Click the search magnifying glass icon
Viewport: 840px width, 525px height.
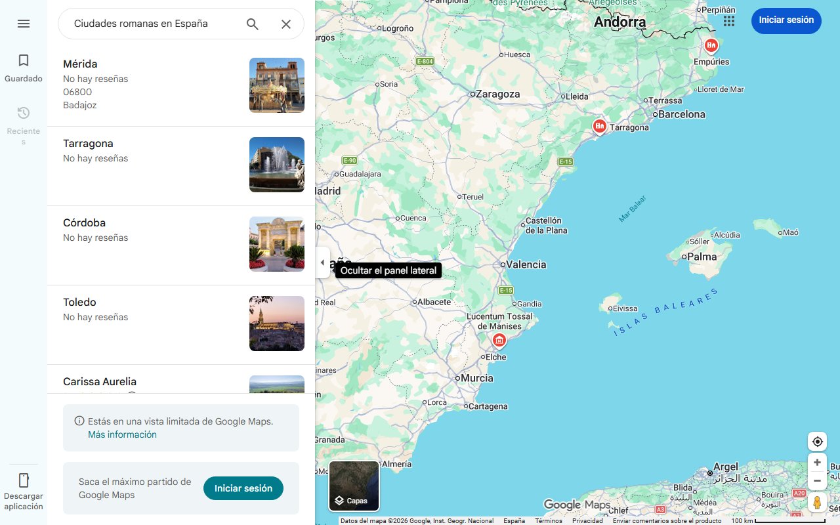click(252, 24)
